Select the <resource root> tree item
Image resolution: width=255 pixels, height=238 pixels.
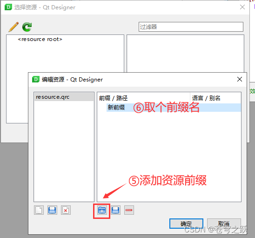coord(40,39)
